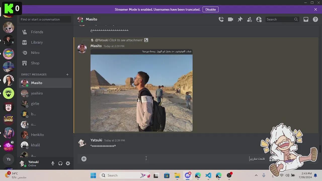This screenshot has width=322, height=181.
Task: Open the yoshiro conversation
Action: pos(45,93)
